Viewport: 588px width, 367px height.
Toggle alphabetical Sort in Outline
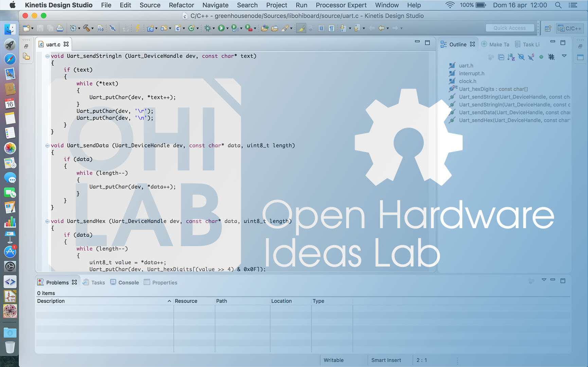[x=511, y=57]
